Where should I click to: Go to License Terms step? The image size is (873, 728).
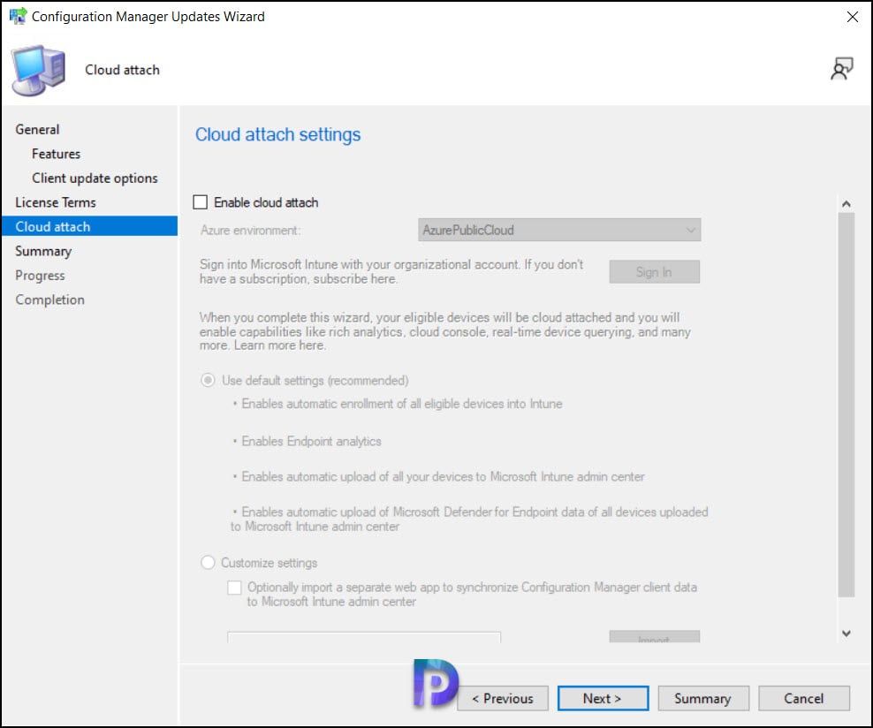(56, 202)
